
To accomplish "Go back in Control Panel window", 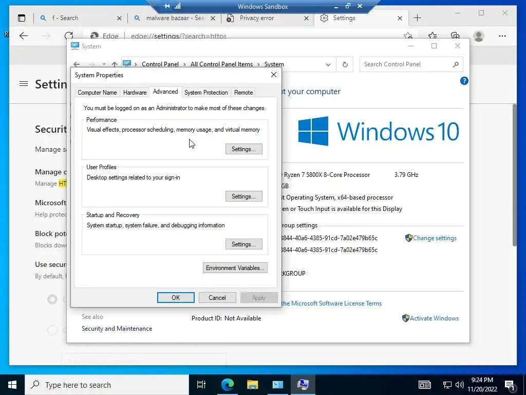I will pyautogui.click(x=77, y=64).
